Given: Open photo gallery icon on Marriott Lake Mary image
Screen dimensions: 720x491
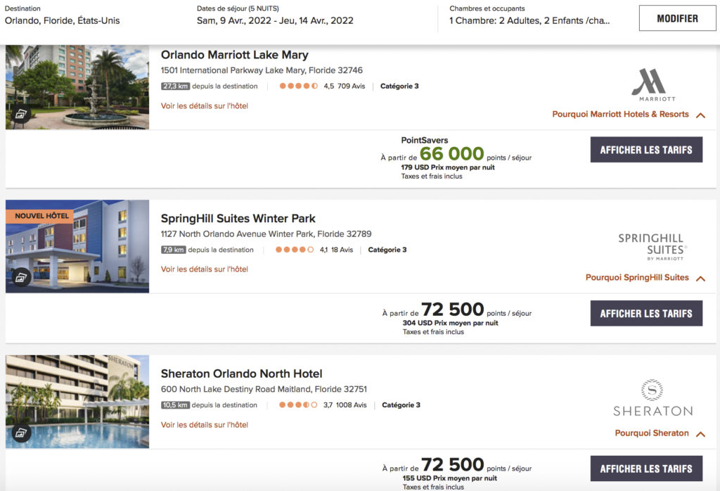Looking at the screenshot, I should (x=21, y=114).
